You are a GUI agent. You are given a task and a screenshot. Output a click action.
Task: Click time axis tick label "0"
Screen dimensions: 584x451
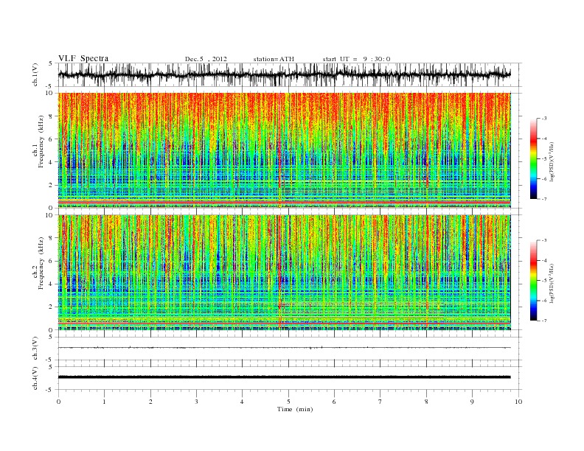58,402
